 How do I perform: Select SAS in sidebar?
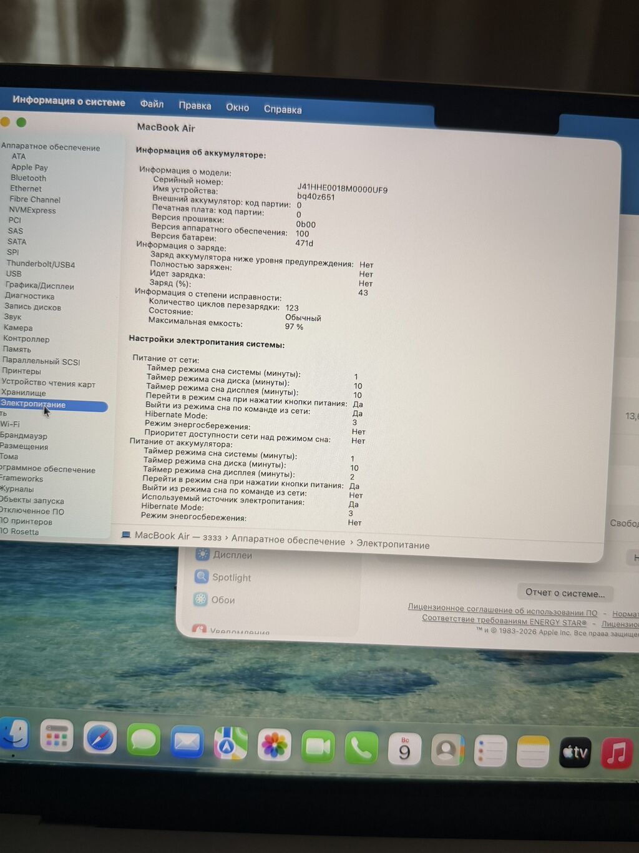coord(16,231)
